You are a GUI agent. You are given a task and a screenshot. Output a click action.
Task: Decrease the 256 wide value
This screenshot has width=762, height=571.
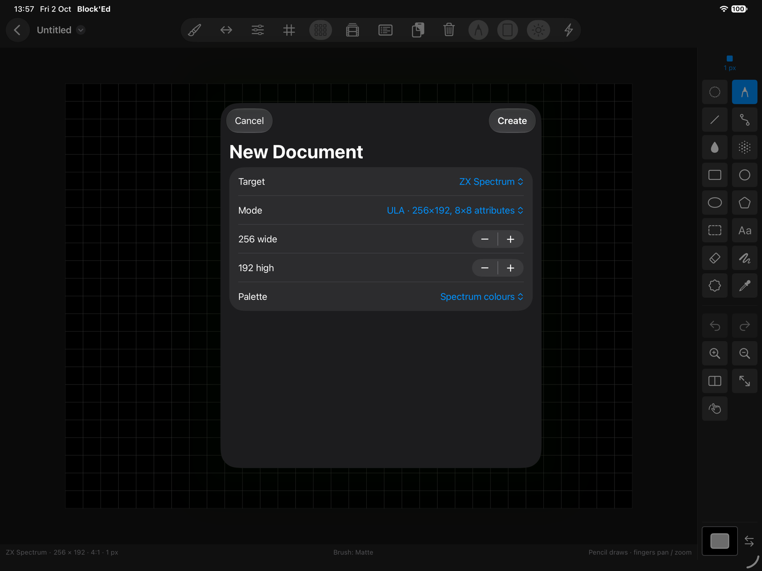(485, 239)
